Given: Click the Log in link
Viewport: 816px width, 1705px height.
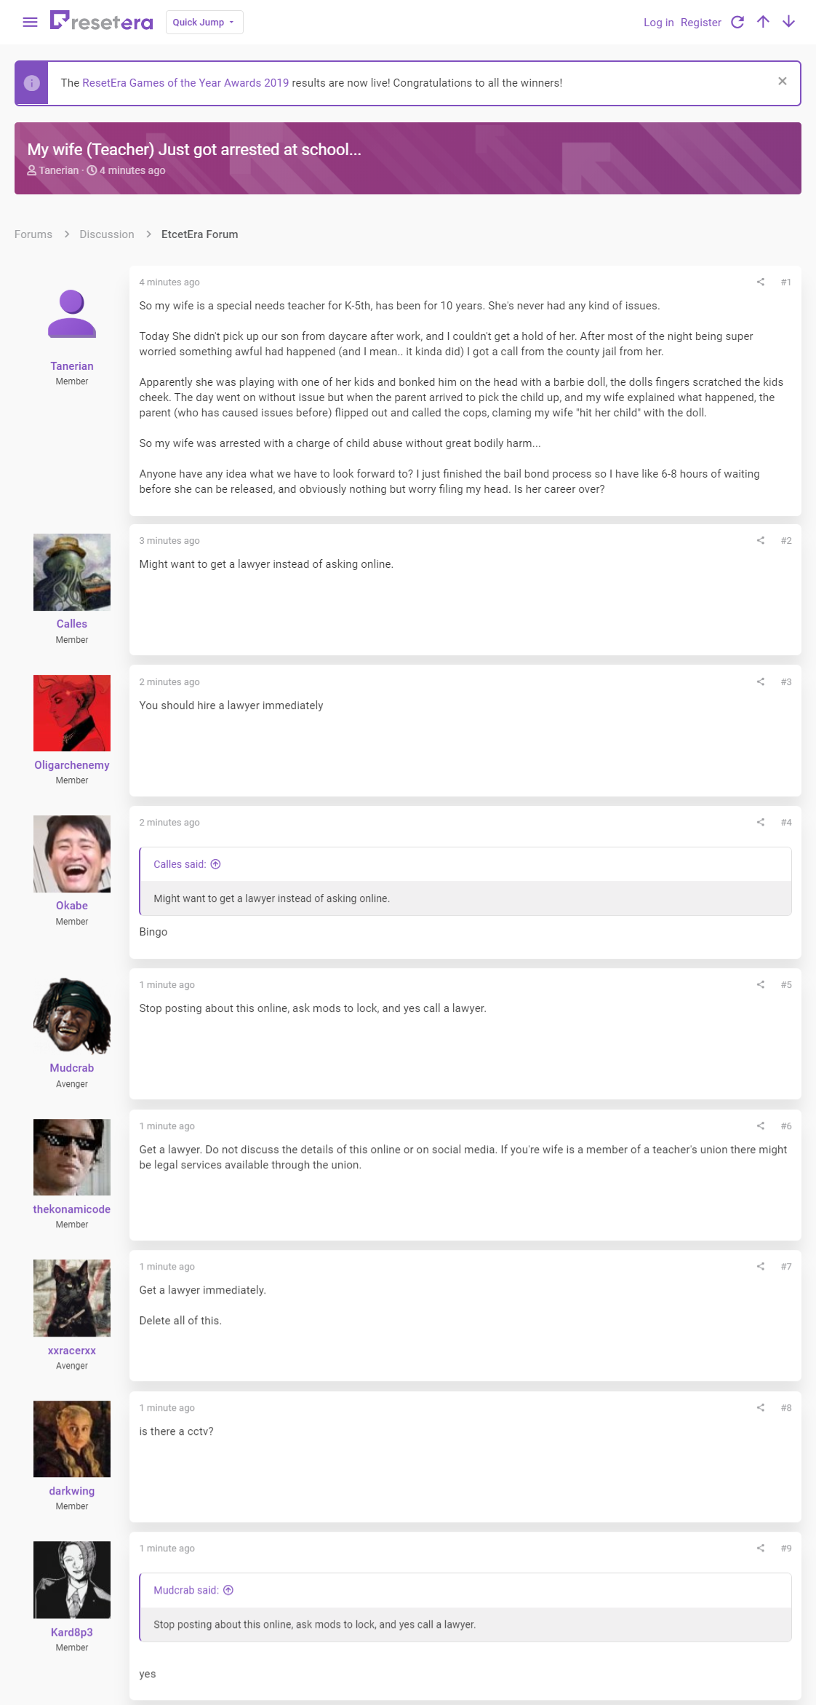Looking at the screenshot, I should tap(659, 23).
